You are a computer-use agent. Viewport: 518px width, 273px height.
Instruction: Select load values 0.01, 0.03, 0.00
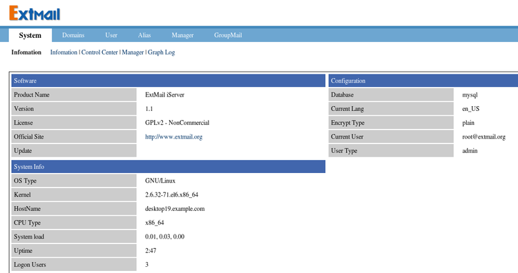pyautogui.click(x=164, y=236)
